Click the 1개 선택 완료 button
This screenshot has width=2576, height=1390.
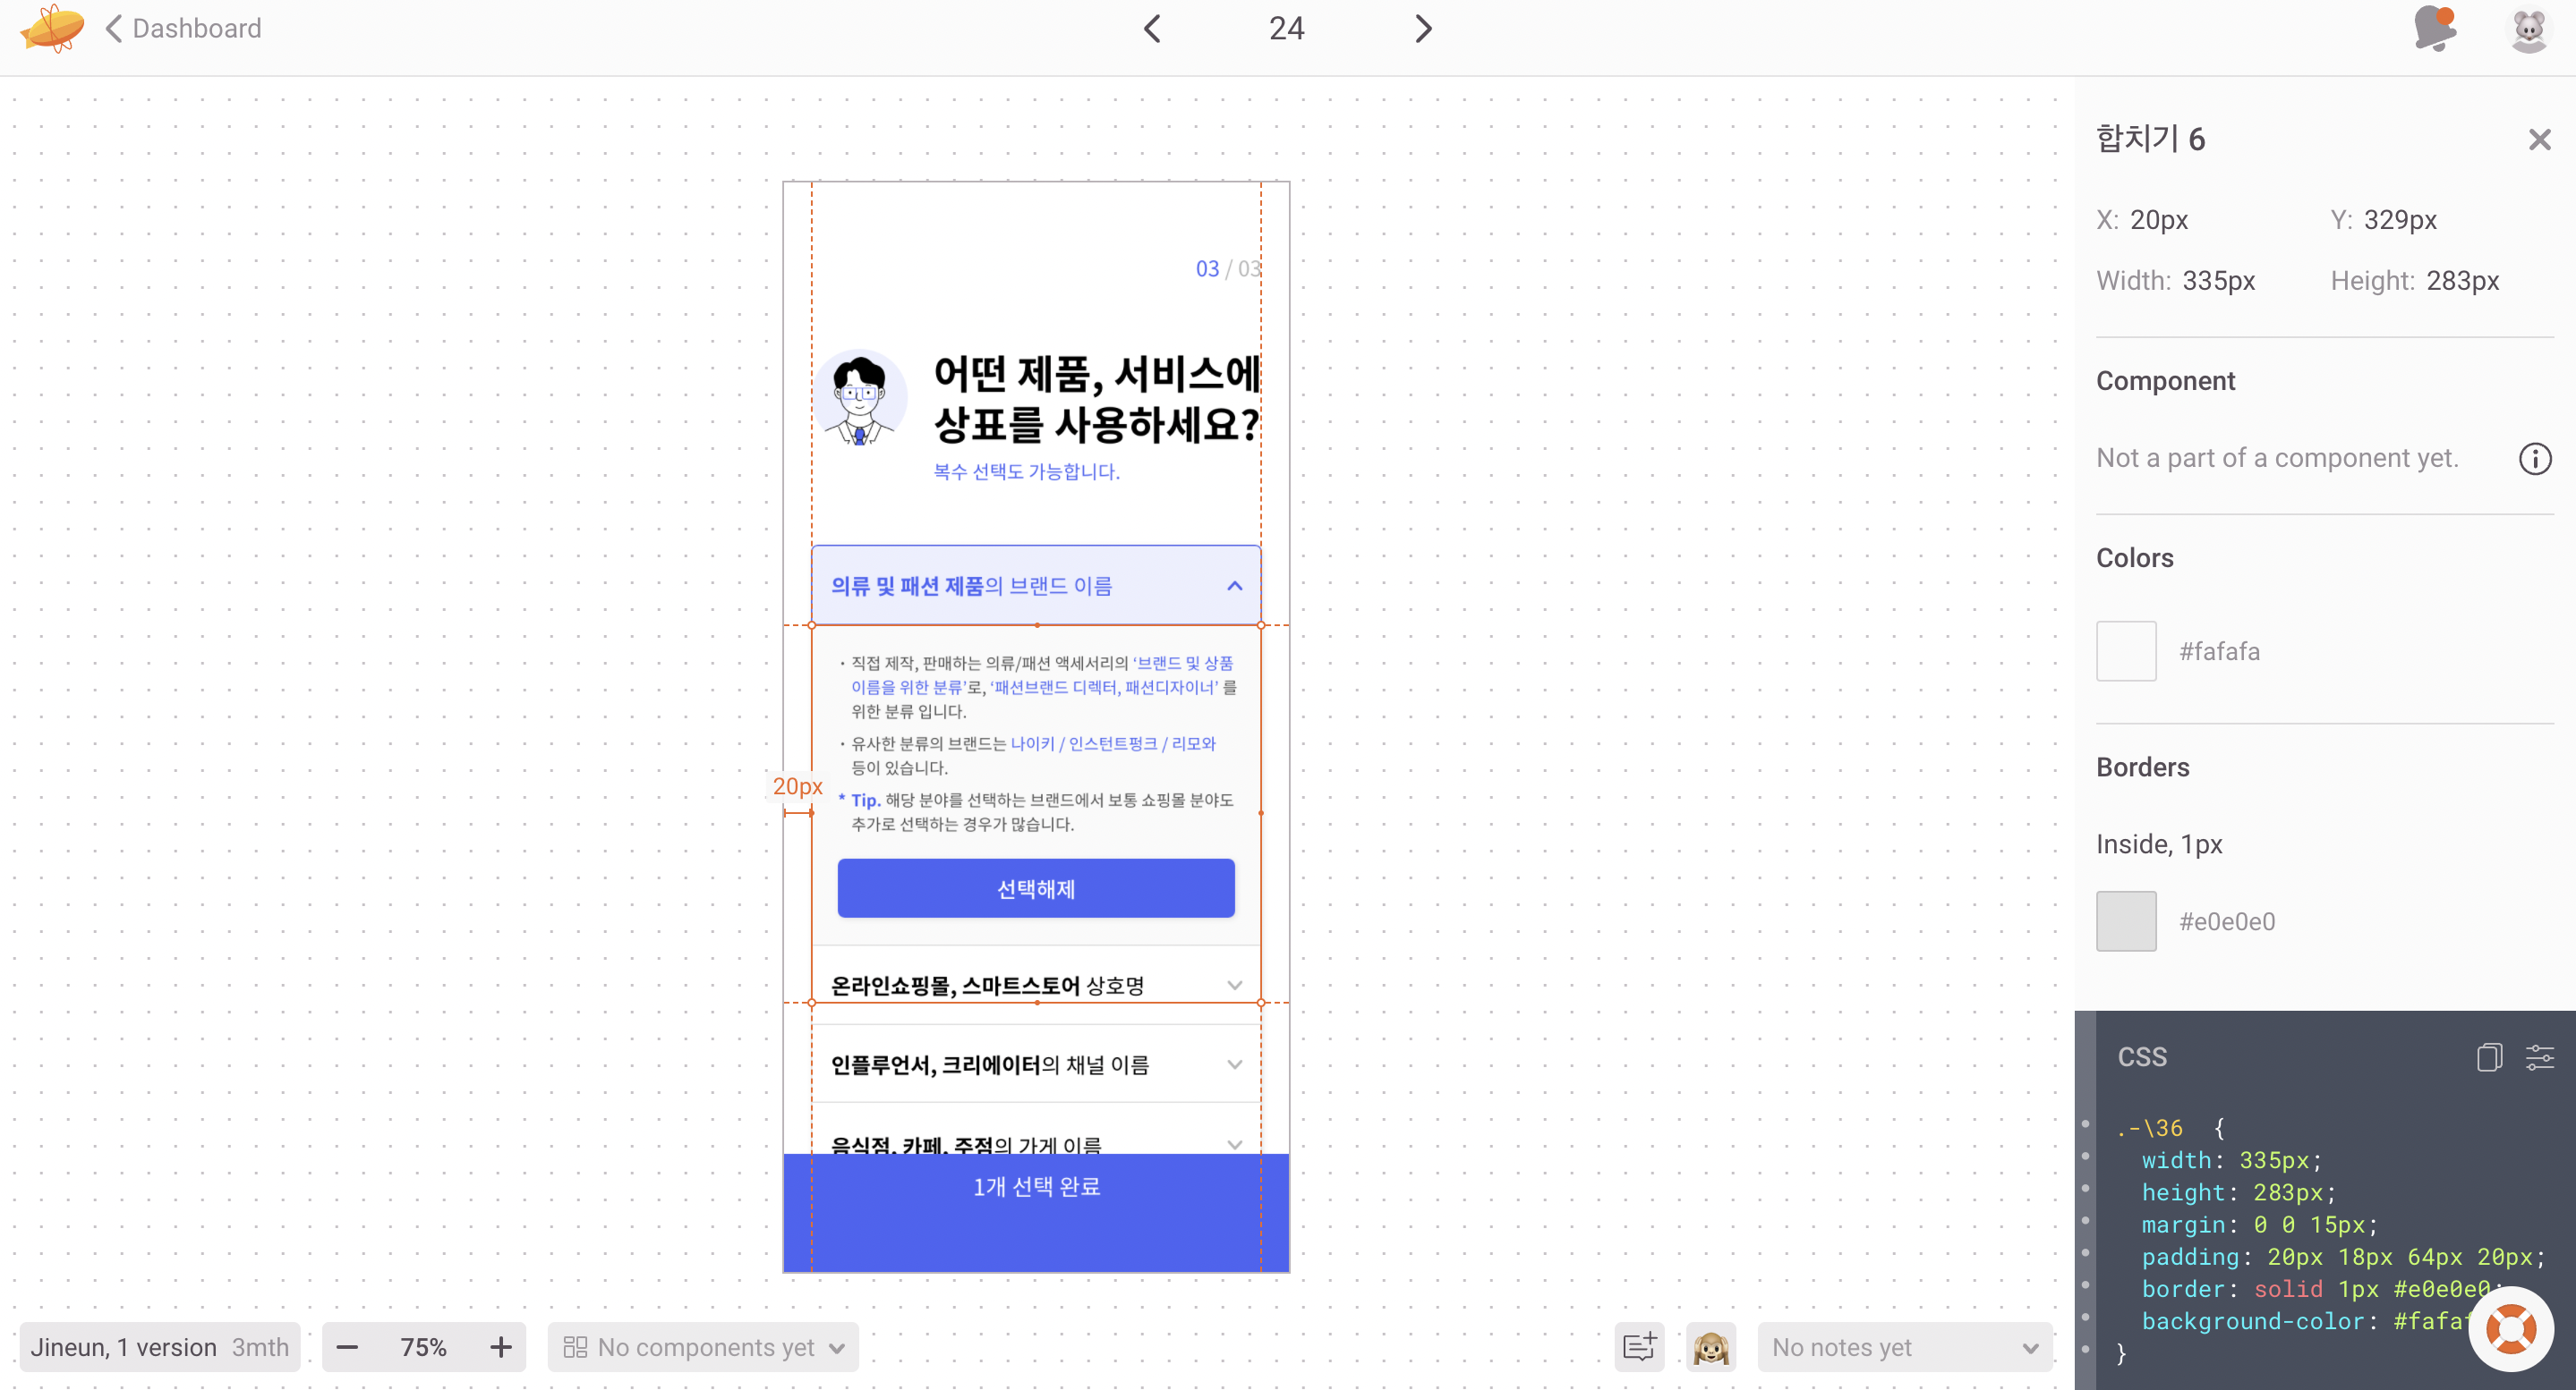(x=1036, y=1212)
